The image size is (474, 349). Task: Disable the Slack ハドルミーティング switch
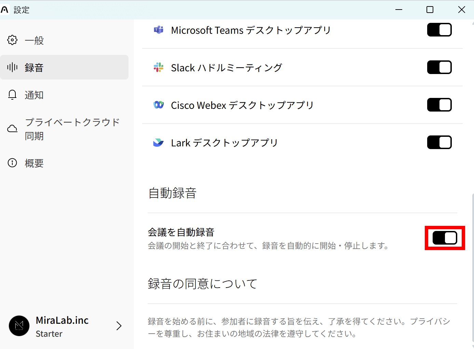coord(439,68)
